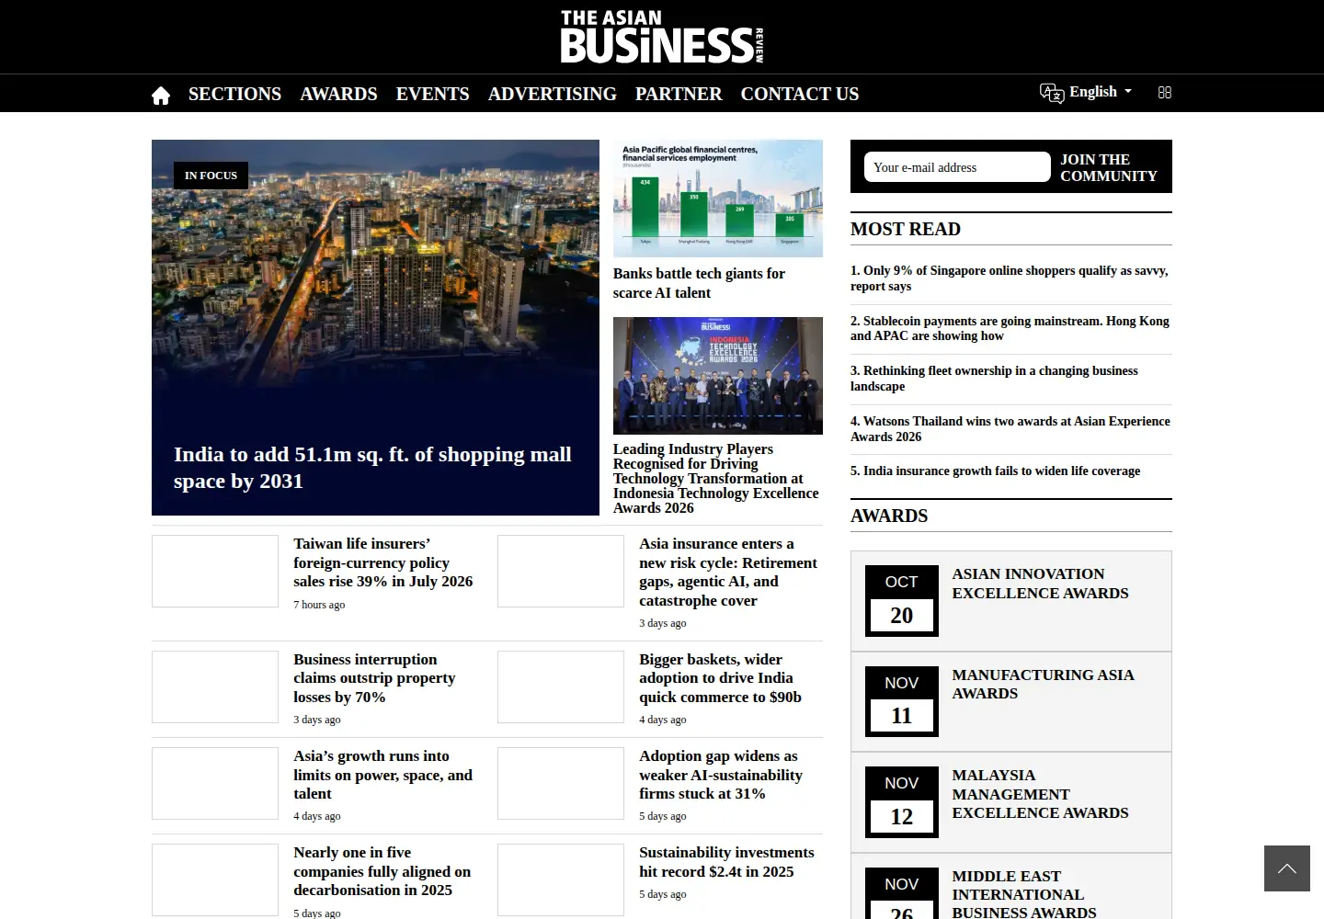The image size is (1324, 919).
Task: Focus the e-mail address input field
Action: click(957, 167)
